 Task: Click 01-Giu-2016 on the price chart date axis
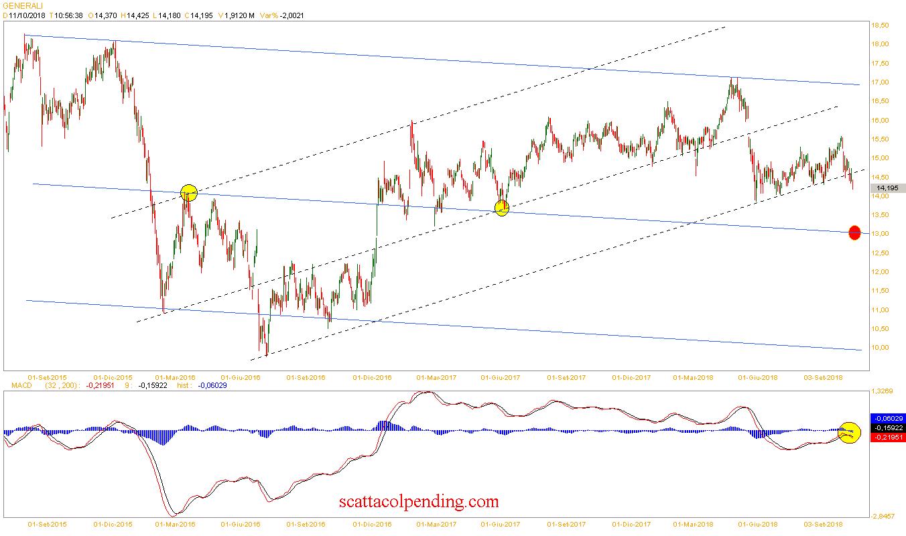click(x=241, y=377)
